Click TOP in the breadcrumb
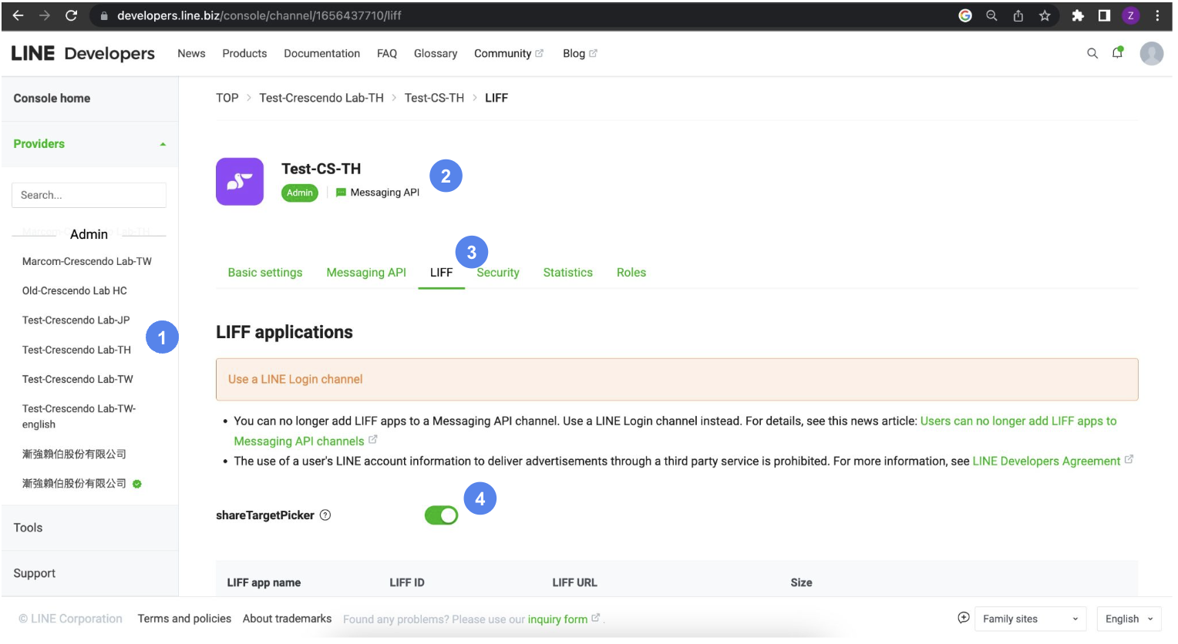Viewport: 1178px width, 644px height. 227,98
